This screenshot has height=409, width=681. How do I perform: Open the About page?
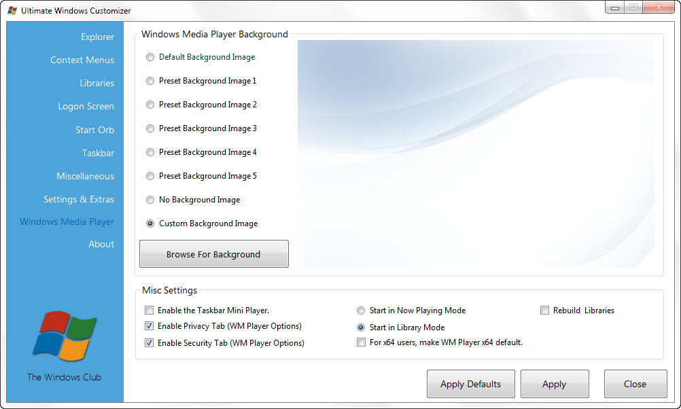point(101,244)
